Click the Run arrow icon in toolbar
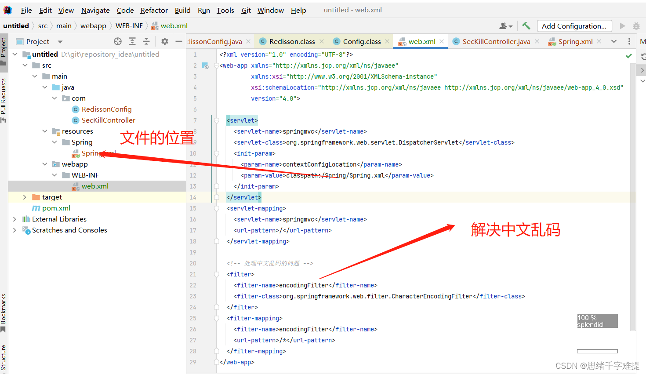This screenshot has width=646, height=374. tap(622, 26)
